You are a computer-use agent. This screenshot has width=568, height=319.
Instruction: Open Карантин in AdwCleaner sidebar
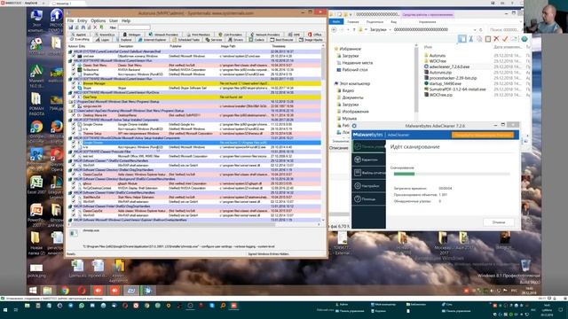point(369,159)
